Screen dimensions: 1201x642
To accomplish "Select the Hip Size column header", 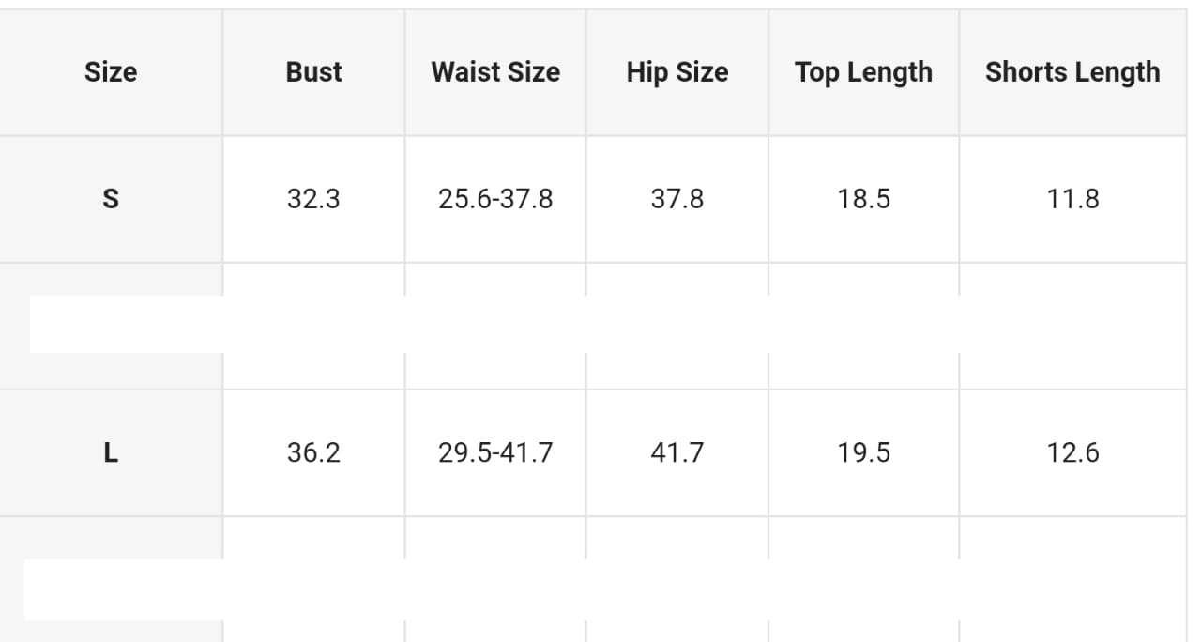I will pyautogui.click(x=677, y=72).
